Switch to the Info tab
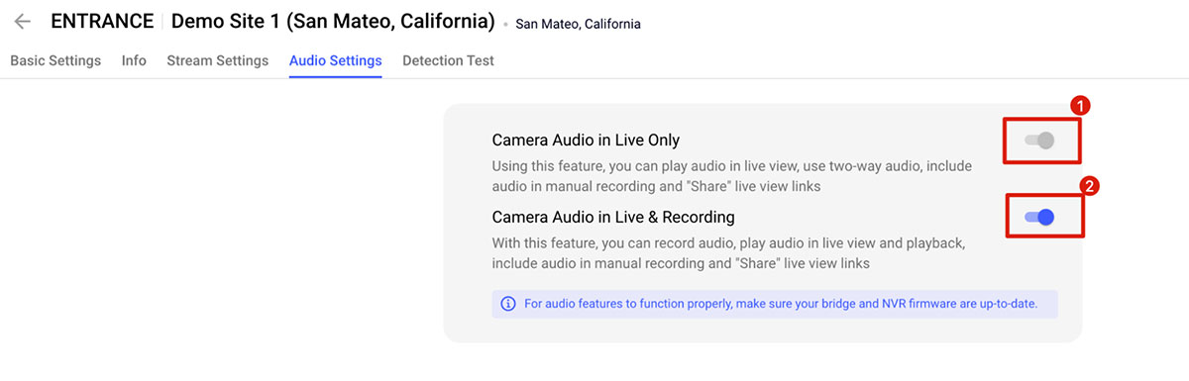The width and height of the screenshot is (1189, 381). [134, 60]
